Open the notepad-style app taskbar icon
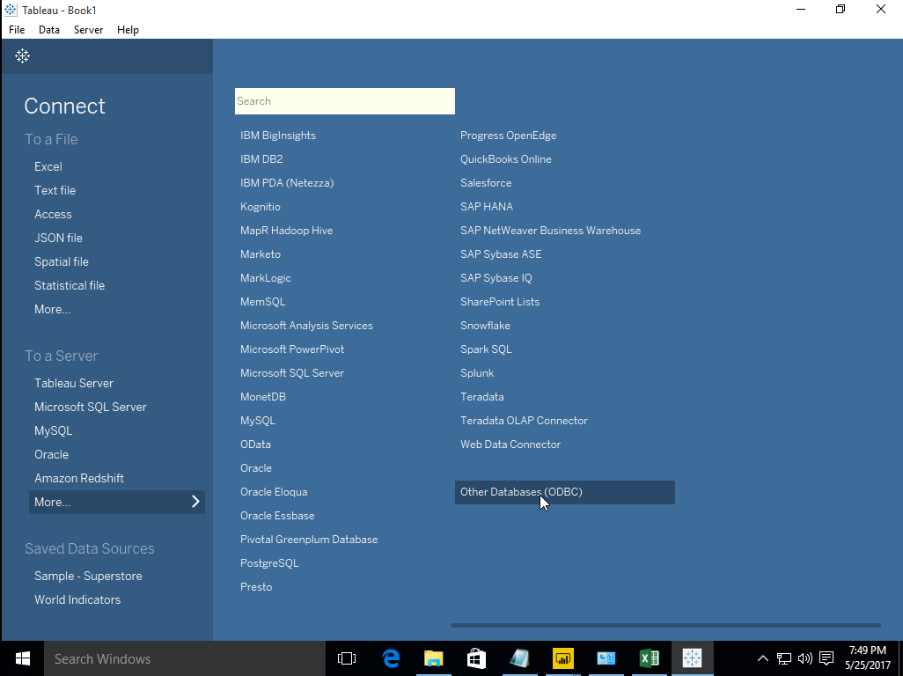Screen dimensions: 903x676 519,658
